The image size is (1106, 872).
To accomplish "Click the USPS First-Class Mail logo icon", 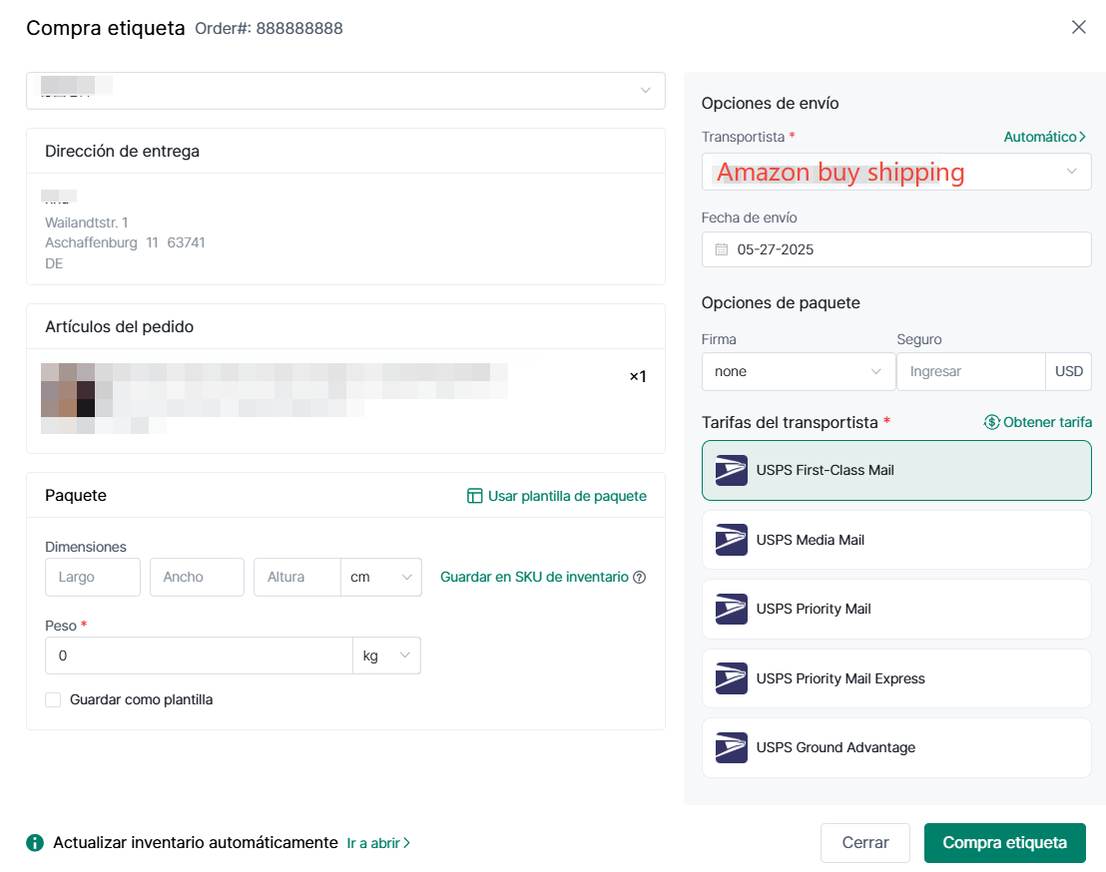I will 732,470.
